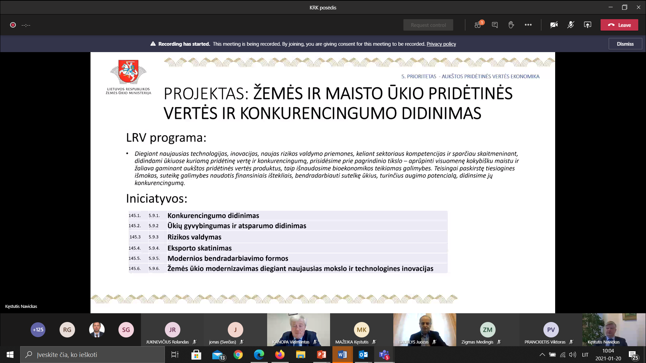
Task: Open the Privacy policy link
Action: 441,44
